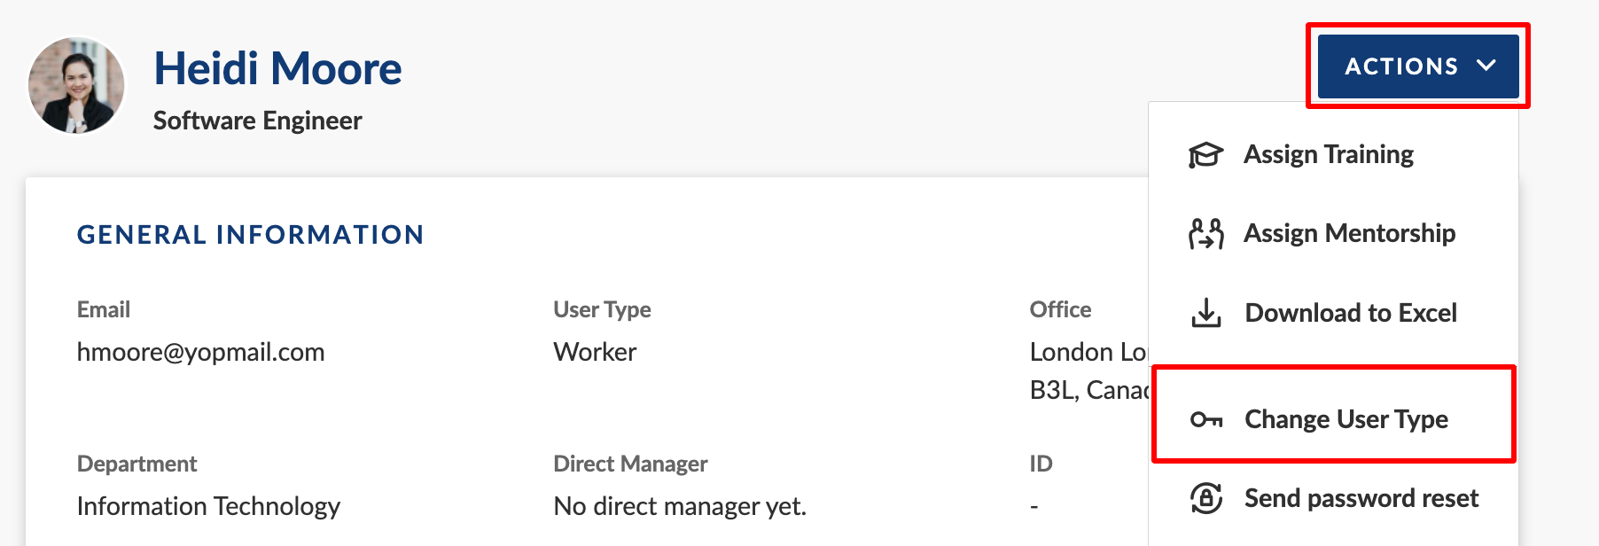Choose the Assign Mentorship menu label
This screenshot has height=546, width=1599.
coord(1349,233)
